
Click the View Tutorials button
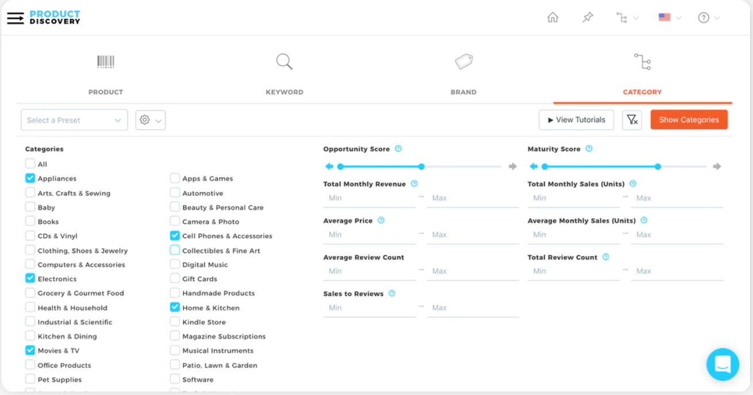(x=576, y=120)
